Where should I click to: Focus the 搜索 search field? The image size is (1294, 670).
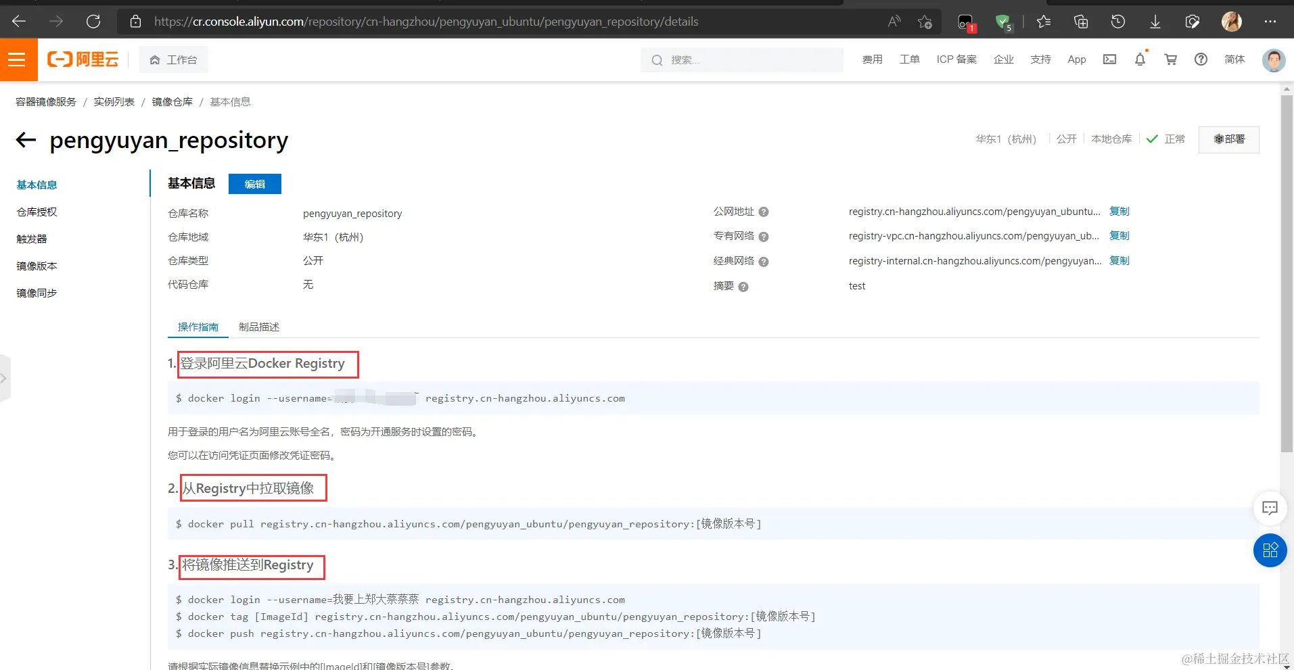742,60
